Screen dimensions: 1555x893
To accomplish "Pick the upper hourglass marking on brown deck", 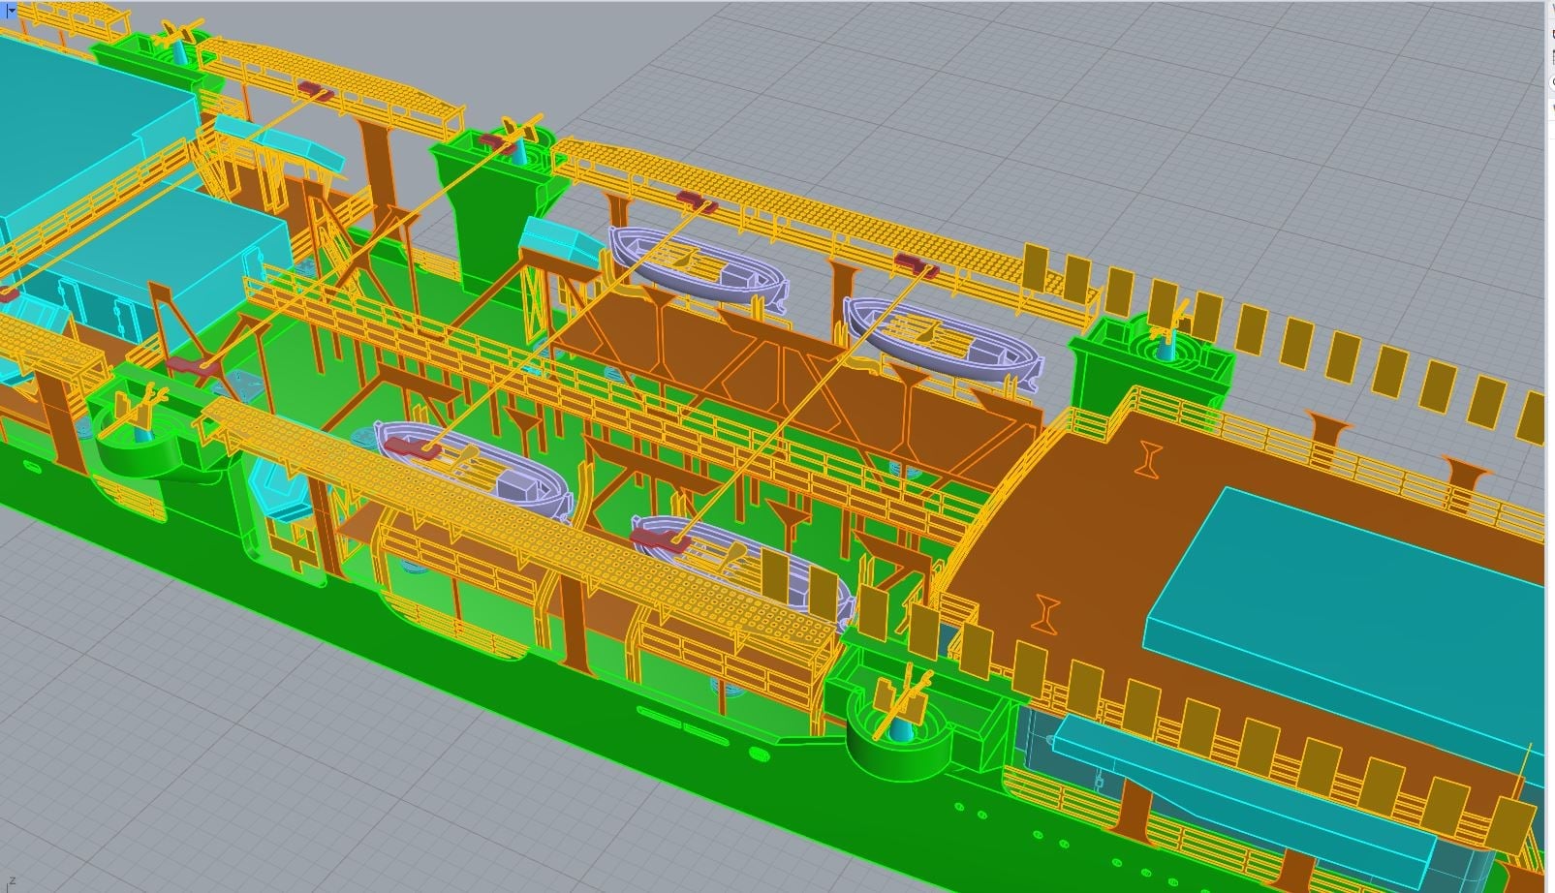I will 1149,459.
